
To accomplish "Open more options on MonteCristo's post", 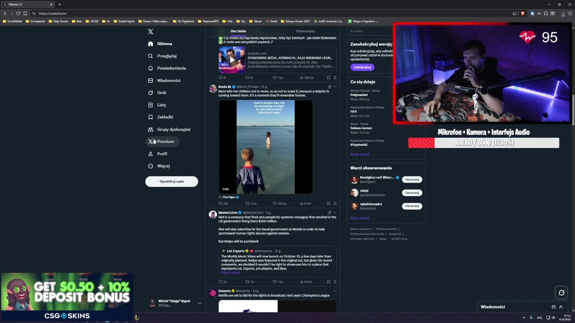I will 335,213.
